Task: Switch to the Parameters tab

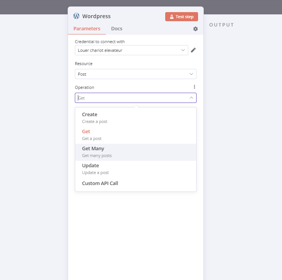Action: [x=87, y=29]
